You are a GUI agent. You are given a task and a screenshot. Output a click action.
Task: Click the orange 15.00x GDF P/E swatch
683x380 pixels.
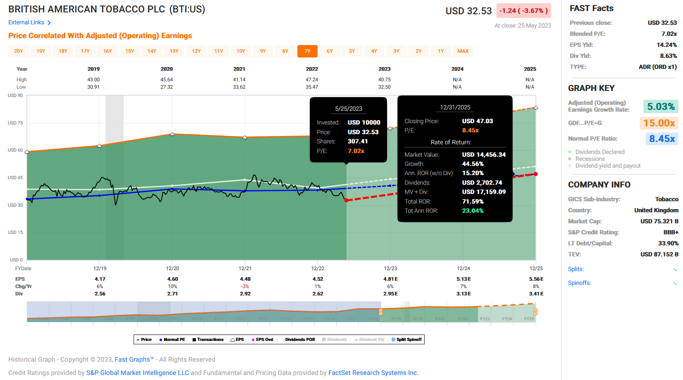[x=659, y=123]
